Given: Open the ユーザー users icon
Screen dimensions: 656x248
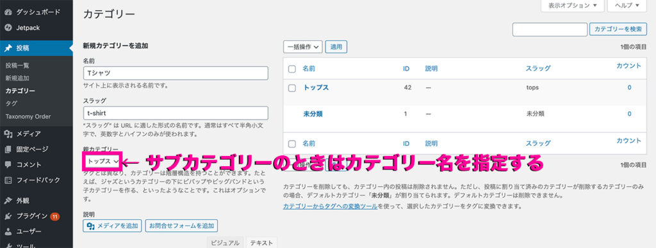Looking at the screenshot, I should [x=8, y=231].
